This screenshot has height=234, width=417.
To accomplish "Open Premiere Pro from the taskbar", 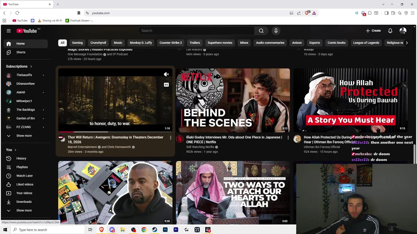I will click(176, 230).
